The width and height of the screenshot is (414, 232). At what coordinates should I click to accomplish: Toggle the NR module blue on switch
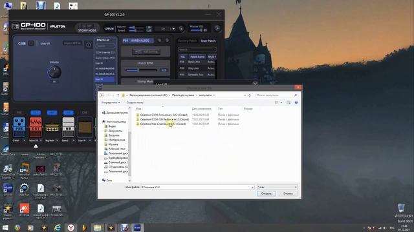pyautogui.click(x=68, y=113)
